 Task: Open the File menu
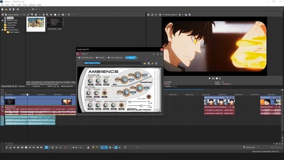point(2,5)
